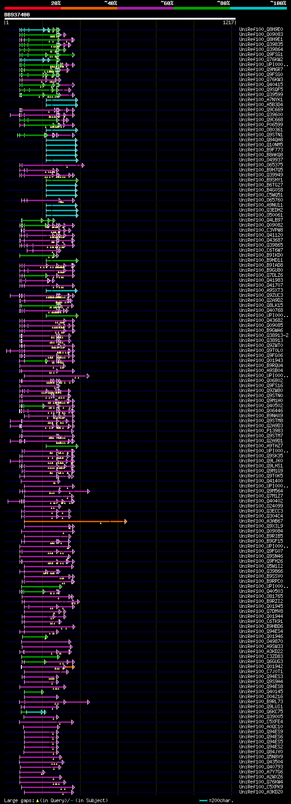The height and width of the screenshot is (804, 291).
Task: Open hit UniRef100_Q8H9E1
Action: [261, 40]
